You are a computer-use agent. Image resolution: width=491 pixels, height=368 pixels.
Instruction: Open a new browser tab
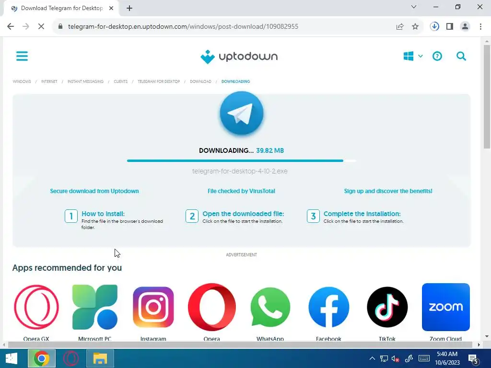click(129, 8)
